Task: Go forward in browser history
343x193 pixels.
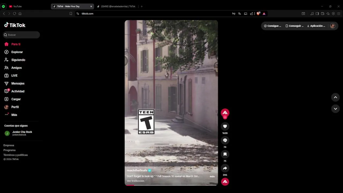Action: 9,14
